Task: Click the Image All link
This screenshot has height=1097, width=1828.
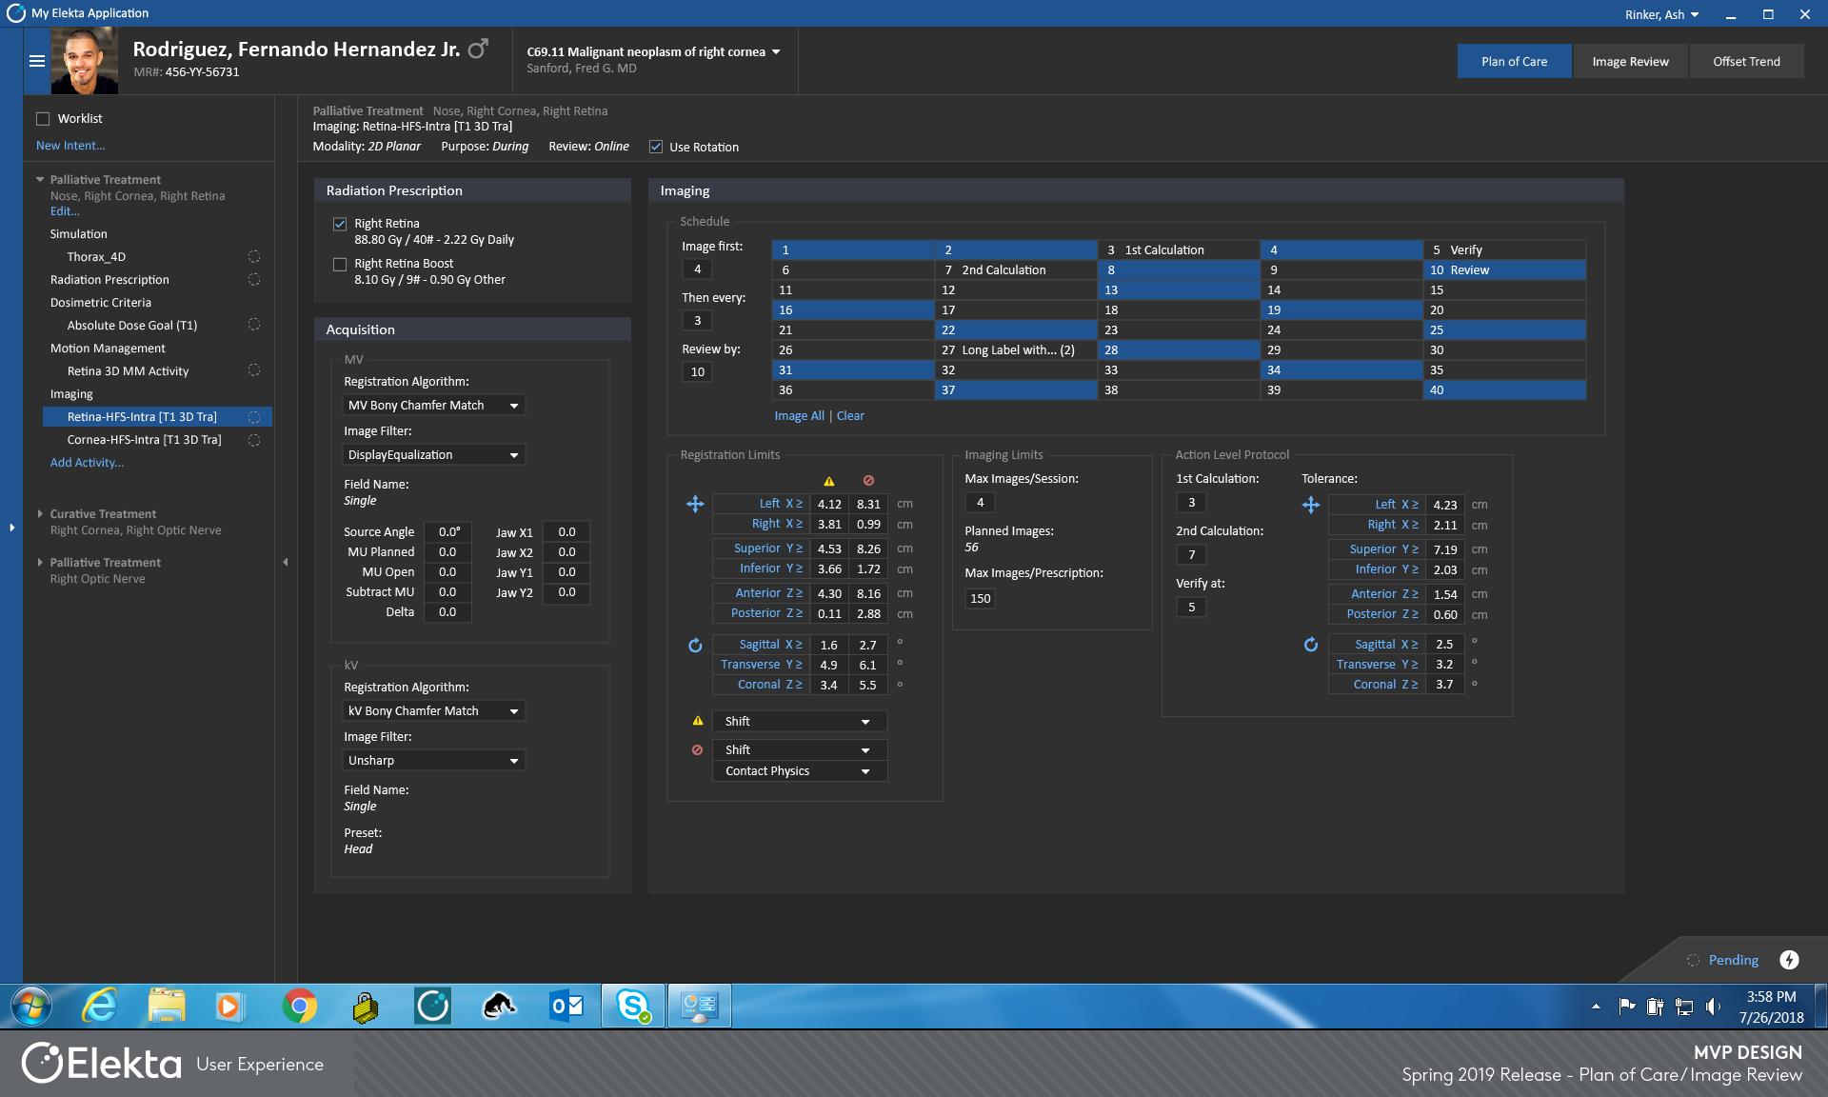Action: (x=799, y=416)
